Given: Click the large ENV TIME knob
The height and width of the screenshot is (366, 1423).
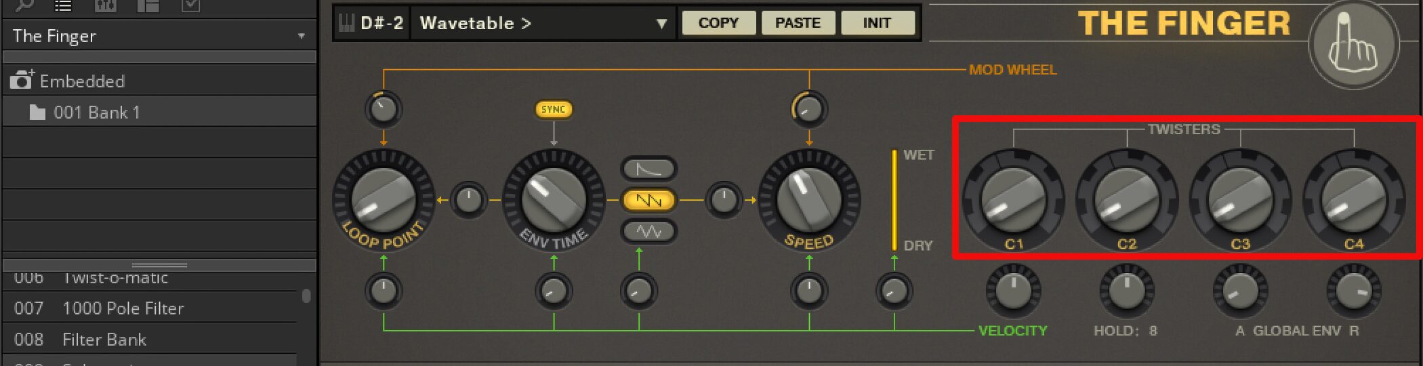Looking at the screenshot, I should [x=554, y=200].
